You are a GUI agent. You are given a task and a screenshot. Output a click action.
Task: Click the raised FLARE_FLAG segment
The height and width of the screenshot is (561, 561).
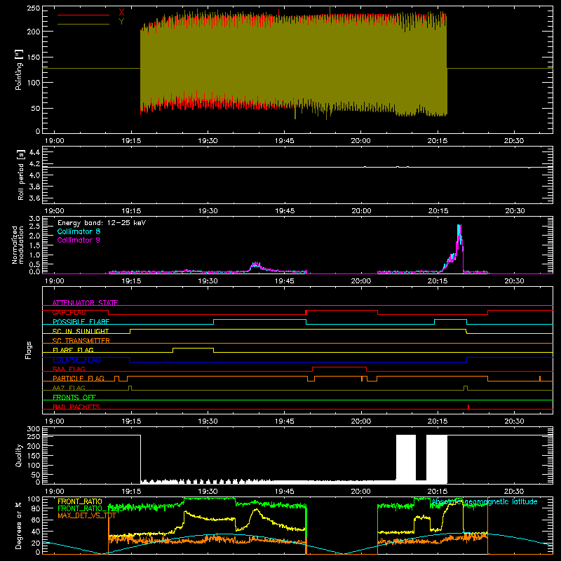tap(194, 348)
